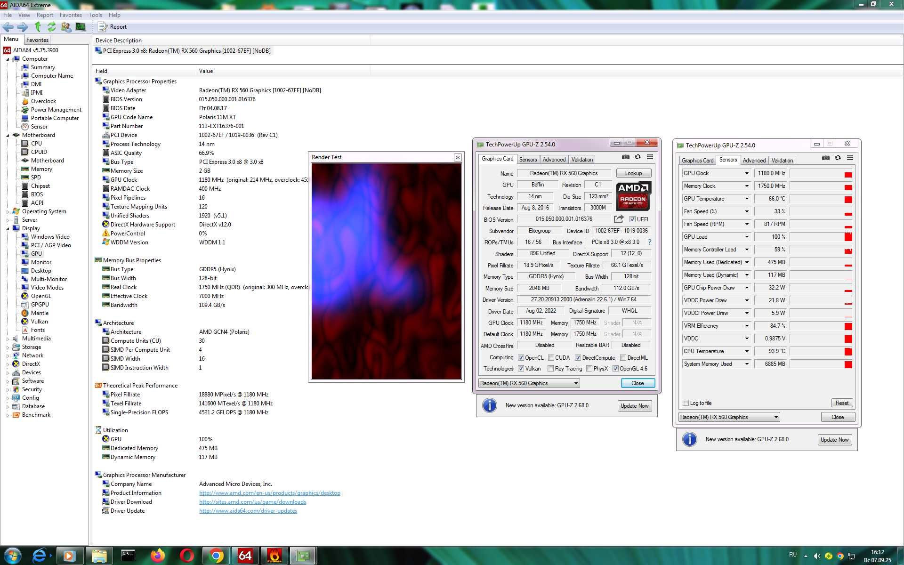Click Reset in GPU-Z Sensors window
The width and height of the screenshot is (904, 565).
(842, 403)
